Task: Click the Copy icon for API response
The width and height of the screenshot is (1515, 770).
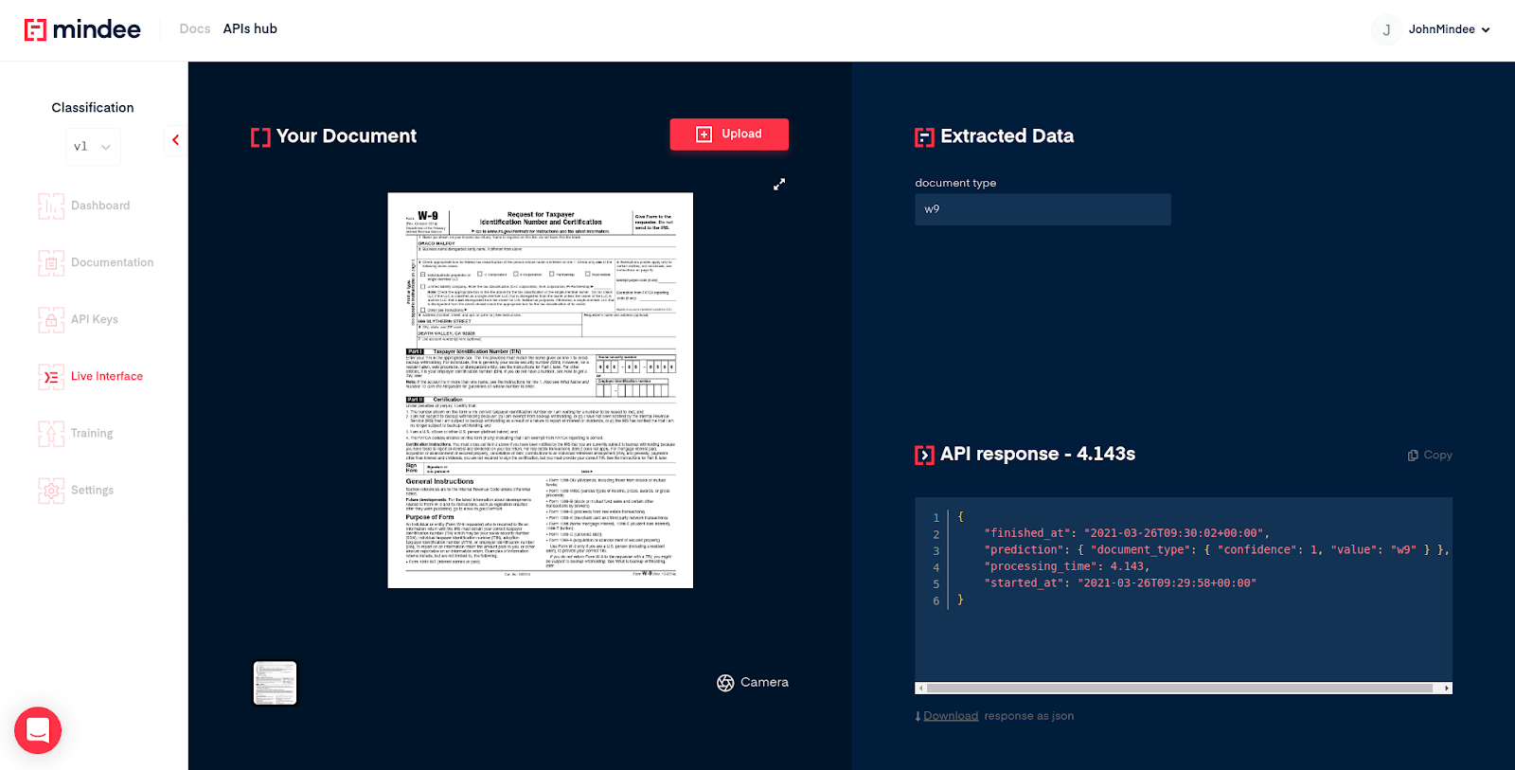Action: [x=1413, y=456]
